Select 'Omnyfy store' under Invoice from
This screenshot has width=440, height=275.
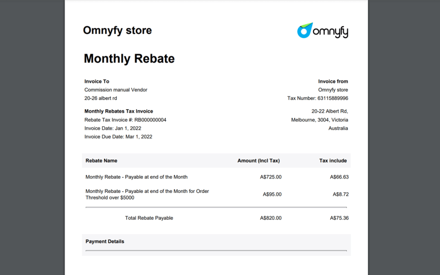333,90
